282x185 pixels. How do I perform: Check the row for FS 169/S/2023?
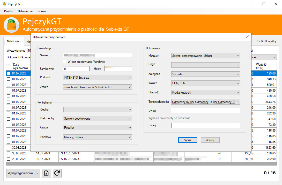(9, 159)
